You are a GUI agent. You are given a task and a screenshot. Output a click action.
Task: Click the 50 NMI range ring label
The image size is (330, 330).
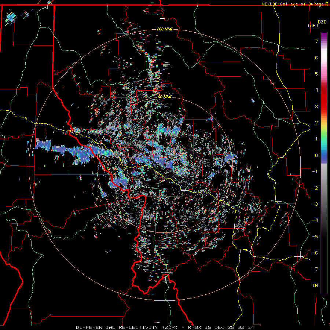tap(165, 97)
